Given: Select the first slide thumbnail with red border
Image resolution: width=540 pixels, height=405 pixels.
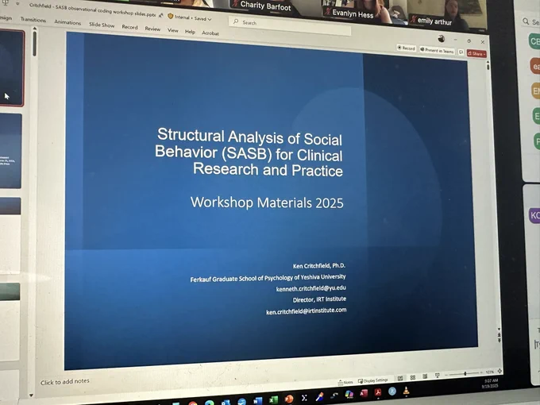Looking at the screenshot, I should (x=12, y=67).
